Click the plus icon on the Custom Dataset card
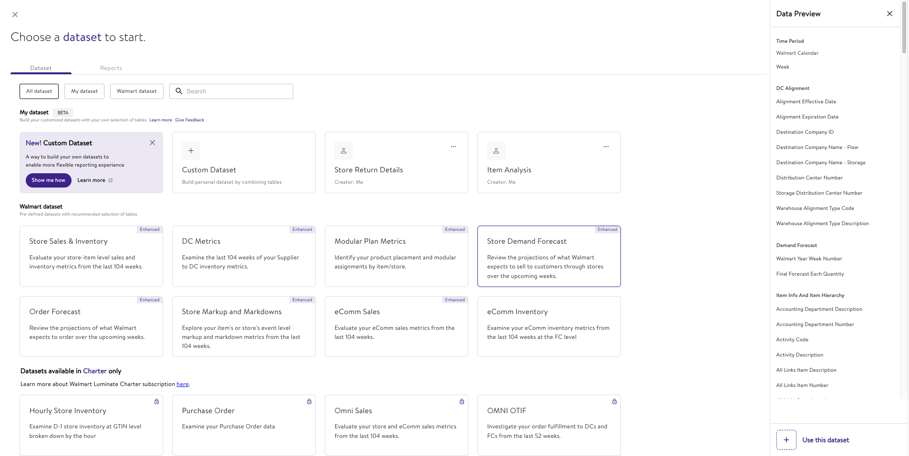 tap(191, 150)
